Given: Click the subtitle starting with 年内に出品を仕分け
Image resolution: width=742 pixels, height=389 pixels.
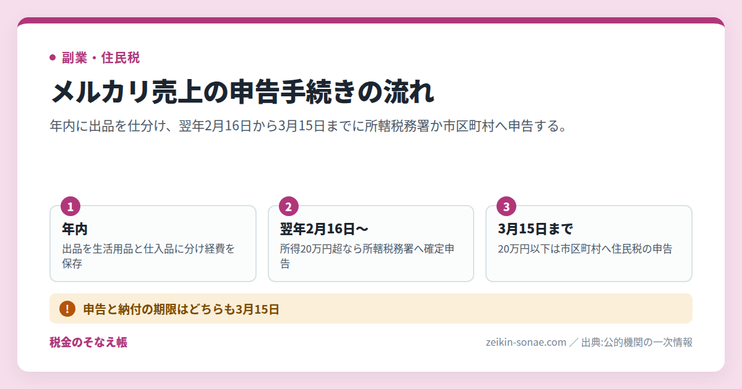Looking at the screenshot, I should pyautogui.click(x=308, y=127).
